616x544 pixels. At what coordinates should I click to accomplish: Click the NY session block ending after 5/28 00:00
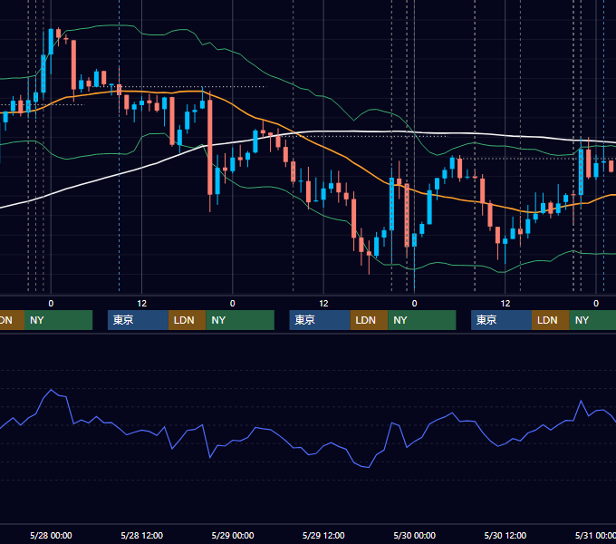coord(59,320)
